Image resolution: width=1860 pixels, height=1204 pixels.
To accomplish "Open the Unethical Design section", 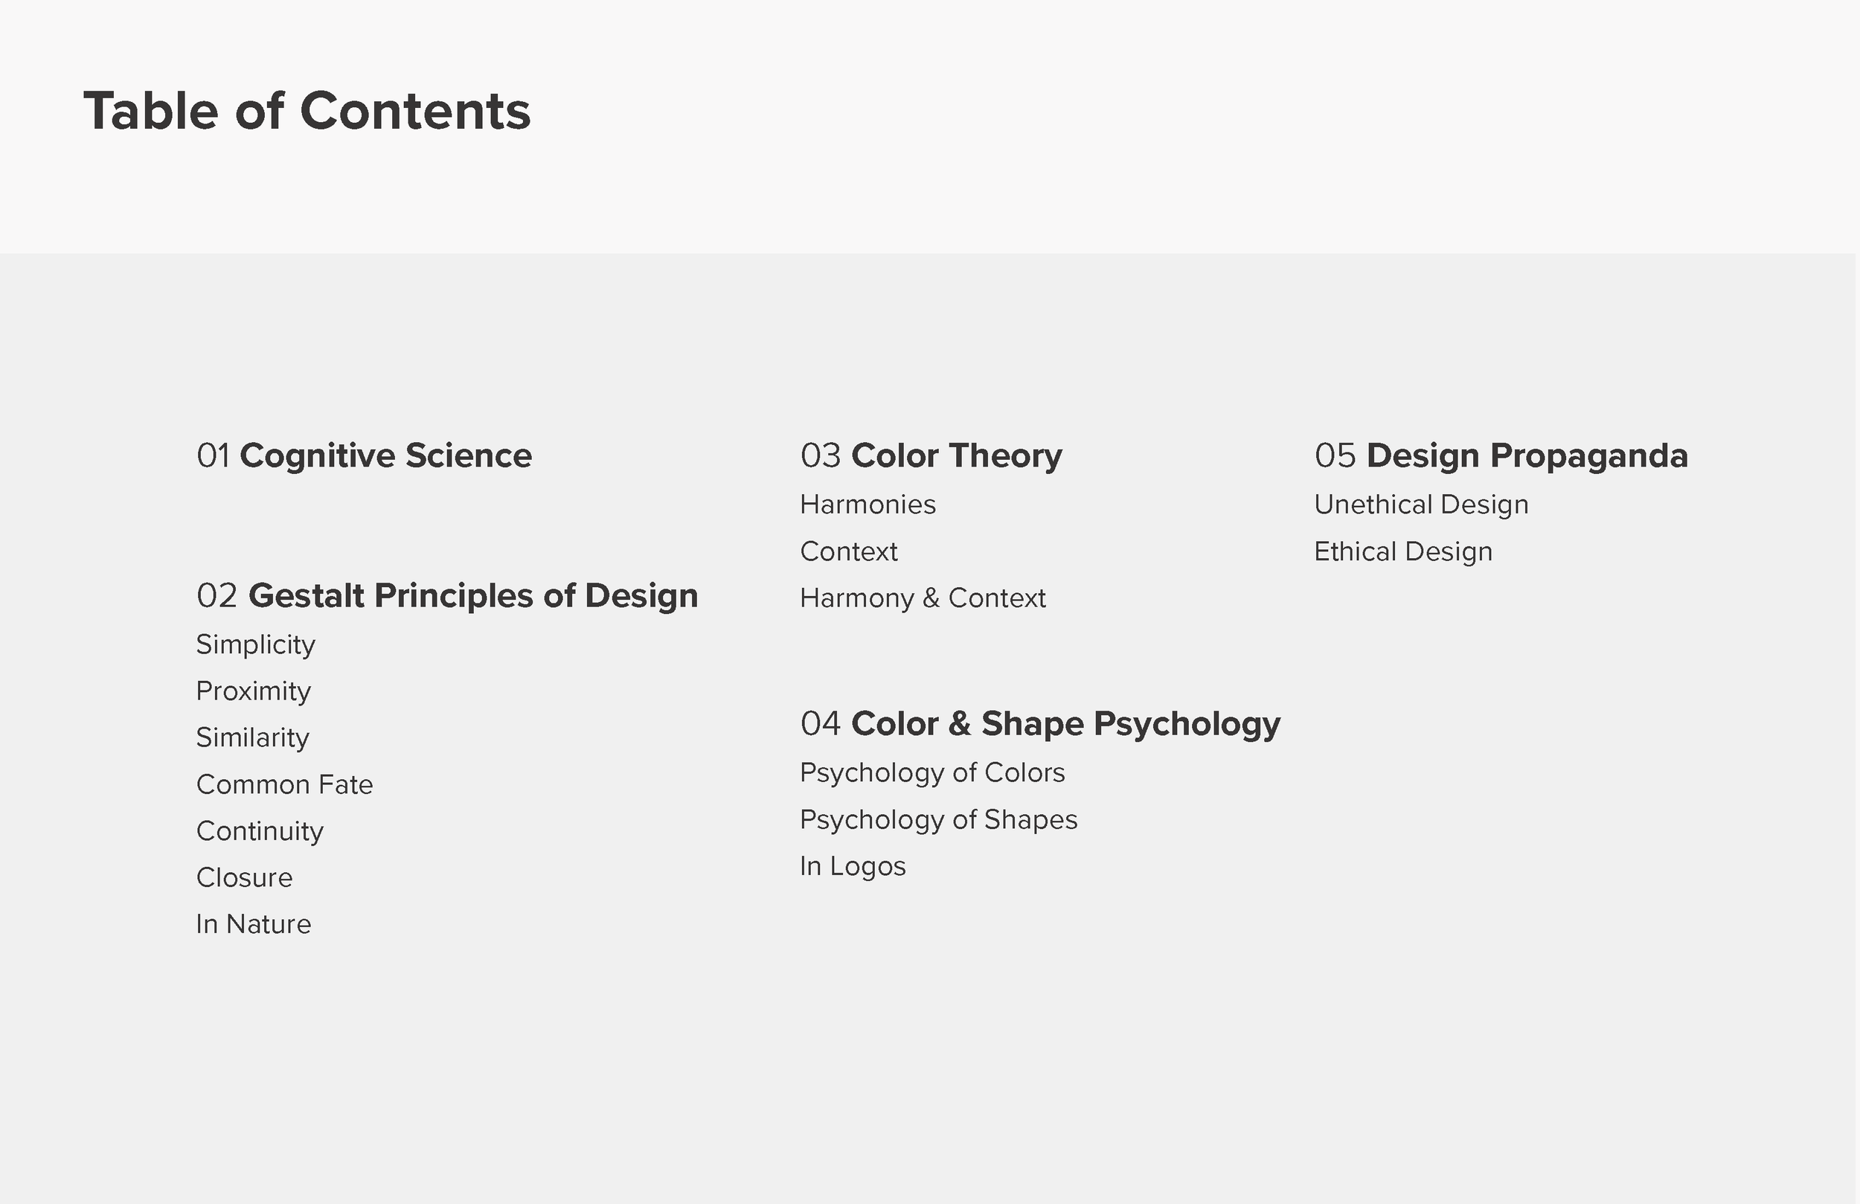I will pos(1421,505).
